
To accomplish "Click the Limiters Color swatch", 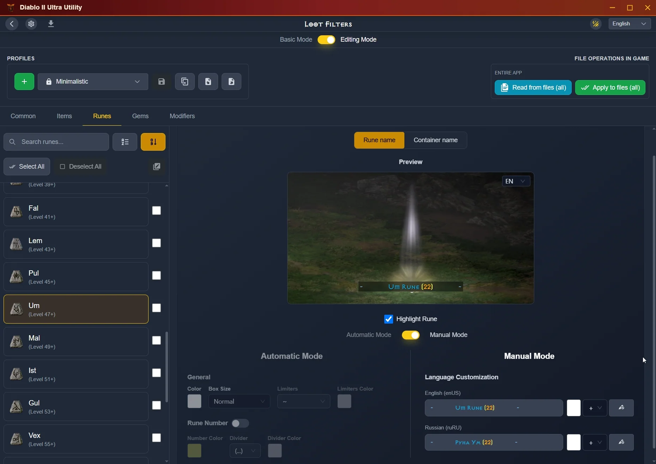I will pyautogui.click(x=344, y=402).
